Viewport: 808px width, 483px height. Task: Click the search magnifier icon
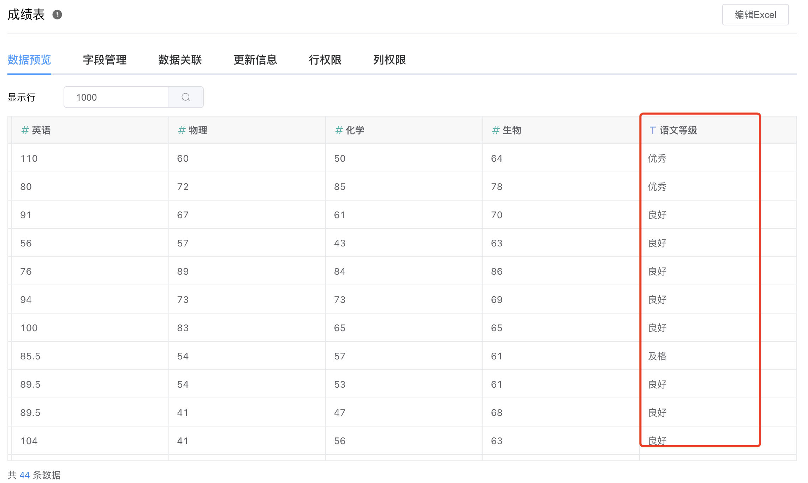[186, 97]
